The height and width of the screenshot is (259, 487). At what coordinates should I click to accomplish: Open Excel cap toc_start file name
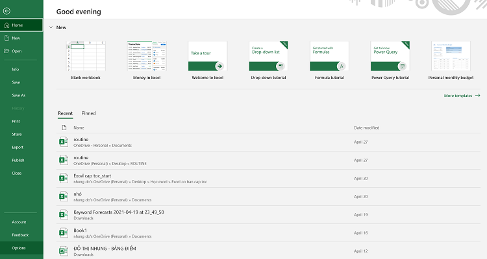coord(92,175)
